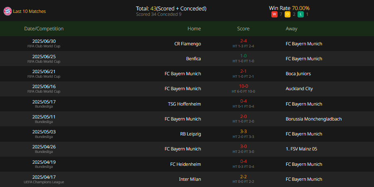Open the 2-4 score against Flamengo
The height and width of the screenshot is (187, 374).
[x=243, y=41]
